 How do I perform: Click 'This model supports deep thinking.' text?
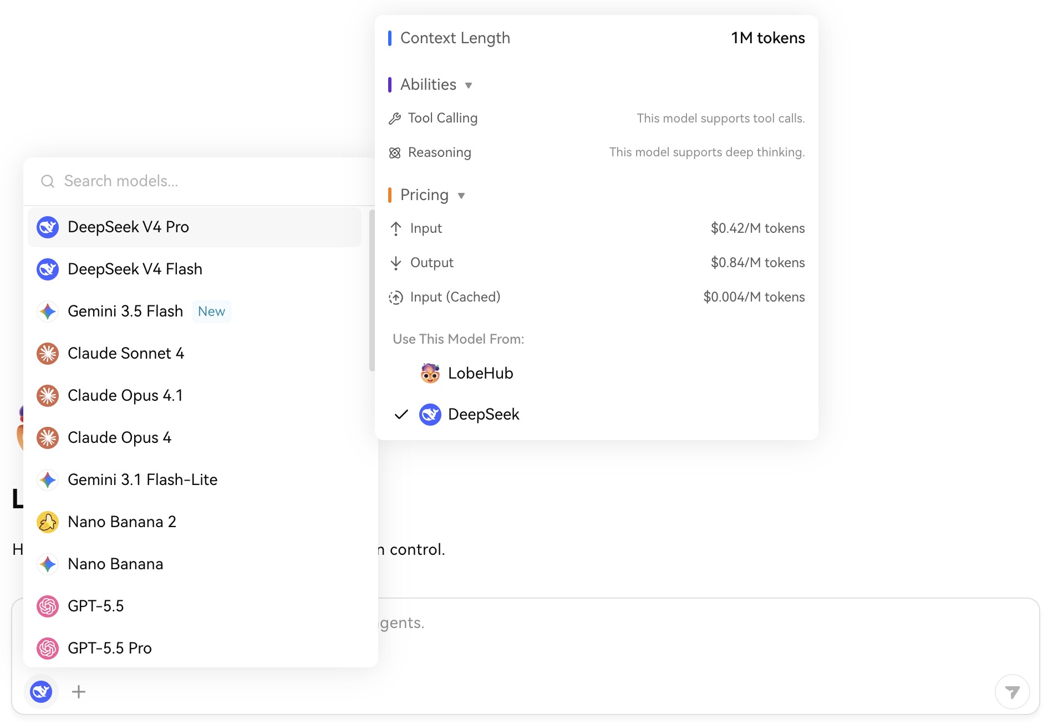click(x=707, y=152)
